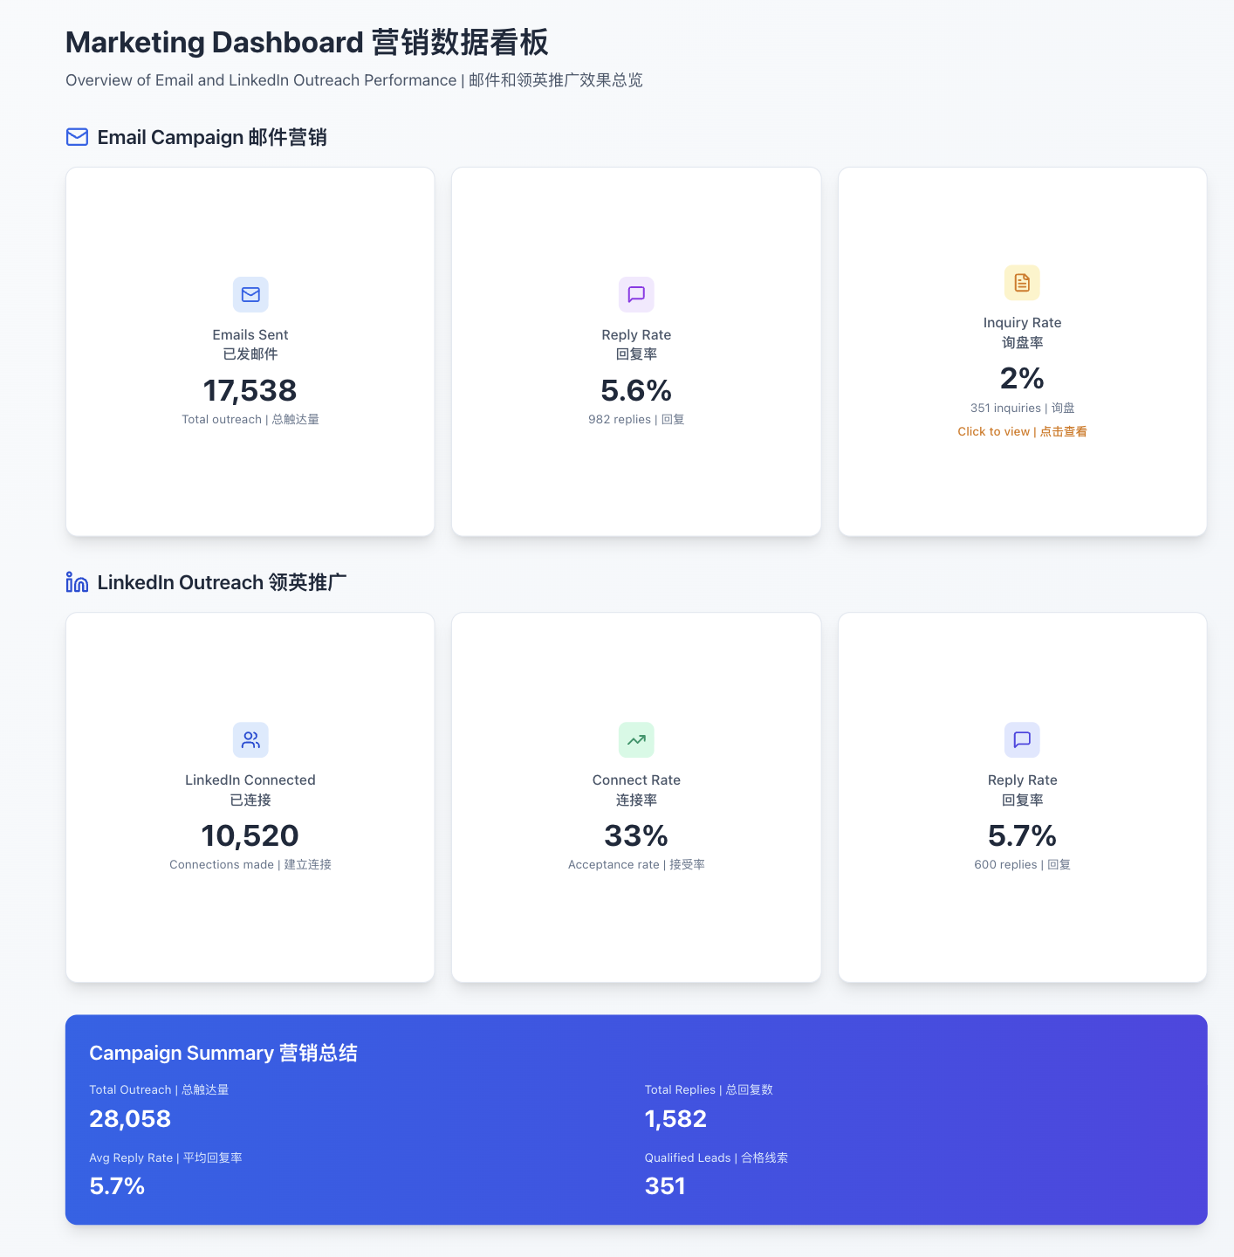Image resolution: width=1234 pixels, height=1257 pixels.
Task: Click the document icon on Inquiry Rate card
Action: pos(1021,283)
